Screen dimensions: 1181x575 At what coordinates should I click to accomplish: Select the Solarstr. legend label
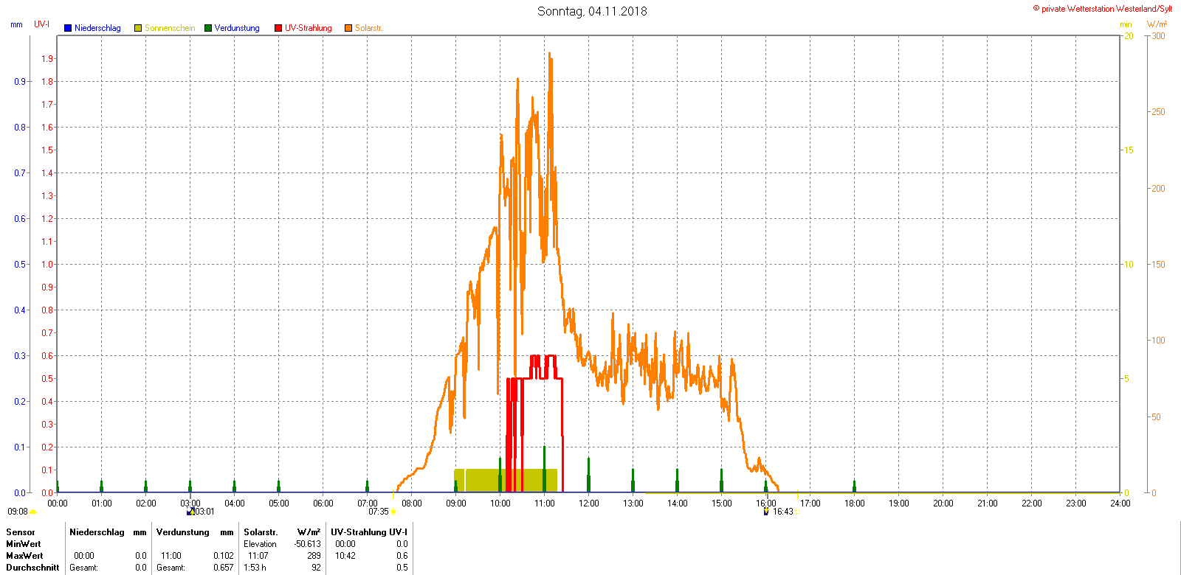[x=369, y=28]
